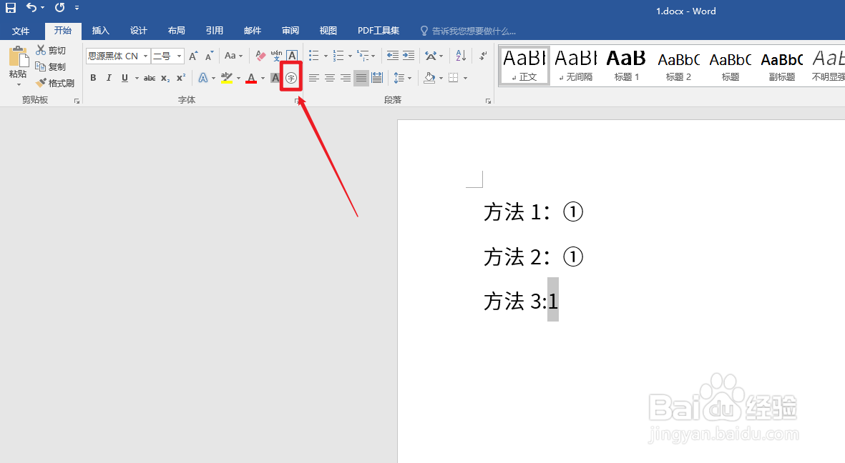Select the 标题 1 style
The width and height of the screenshot is (845, 463).
click(627, 65)
